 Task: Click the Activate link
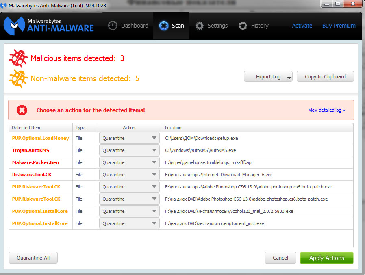302,26
